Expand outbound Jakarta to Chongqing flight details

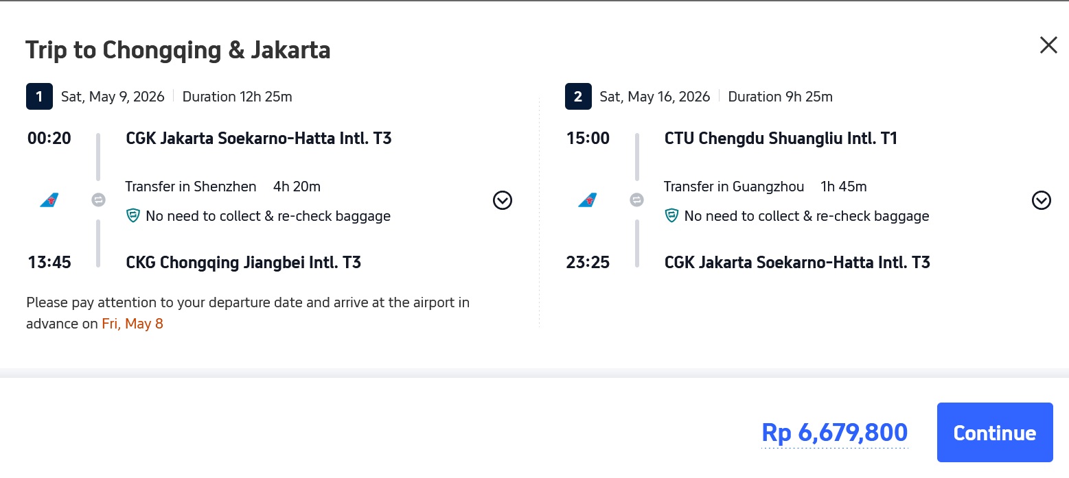click(503, 200)
